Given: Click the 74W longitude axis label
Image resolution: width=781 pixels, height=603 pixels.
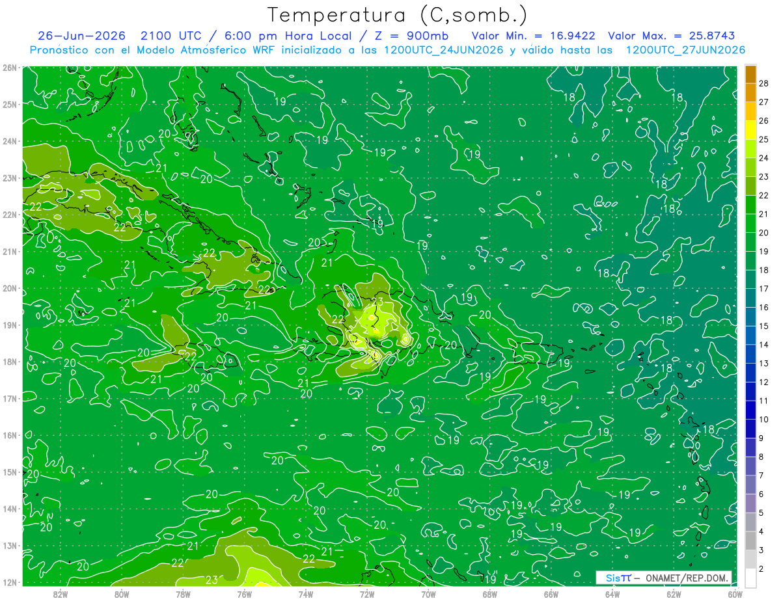Looking at the screenshot, I should (x=306, y=594).
